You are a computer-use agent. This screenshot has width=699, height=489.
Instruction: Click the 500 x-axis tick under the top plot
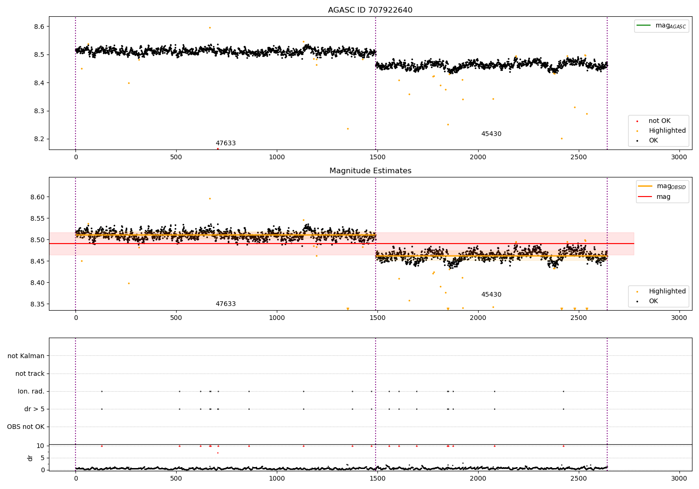coord(176,157)
